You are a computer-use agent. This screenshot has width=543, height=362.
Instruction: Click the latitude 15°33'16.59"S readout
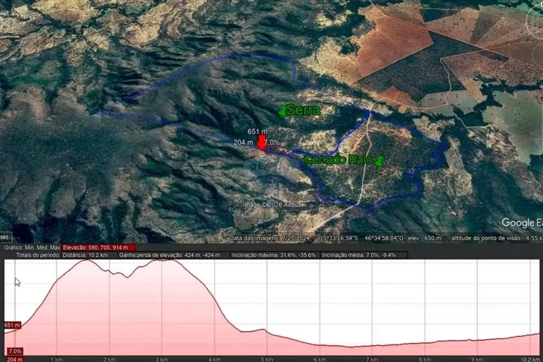pyautogui.click(x=339, y=238)
